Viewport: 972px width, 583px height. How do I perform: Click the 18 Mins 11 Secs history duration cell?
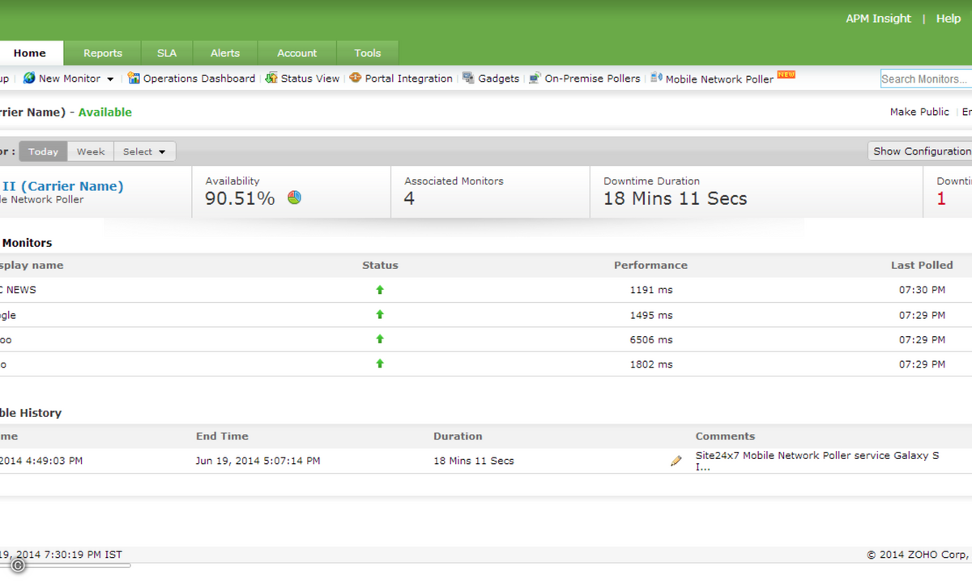point(474,461)
